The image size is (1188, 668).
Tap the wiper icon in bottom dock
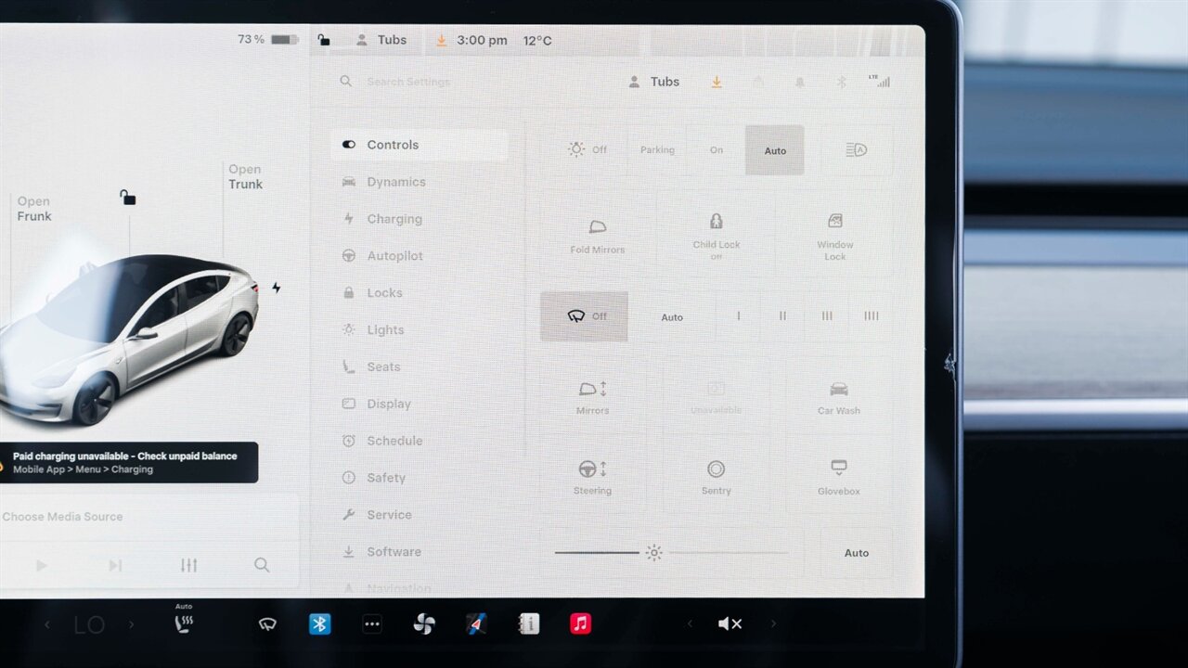(x=267, y=624)
